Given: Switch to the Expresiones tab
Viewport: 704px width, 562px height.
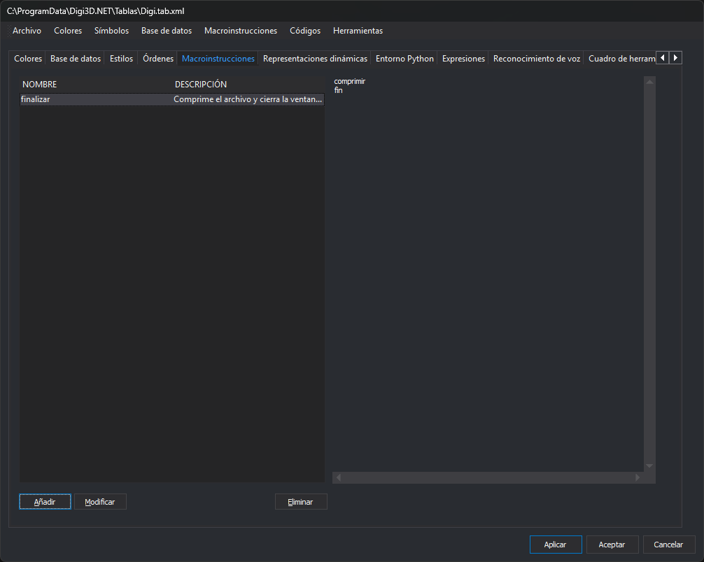Looking at the screenshot, I should (463, 59).
